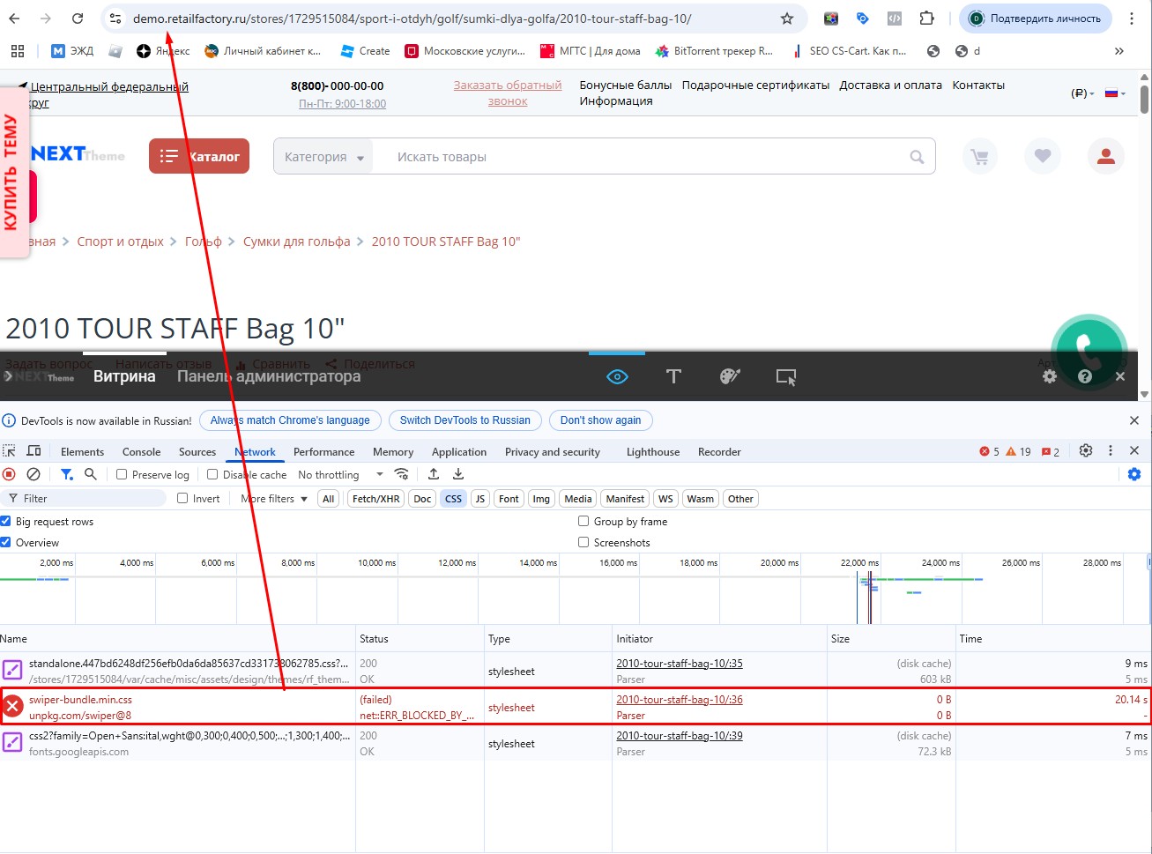
Task: Switch to the Console tab
Action: (141, 452)
